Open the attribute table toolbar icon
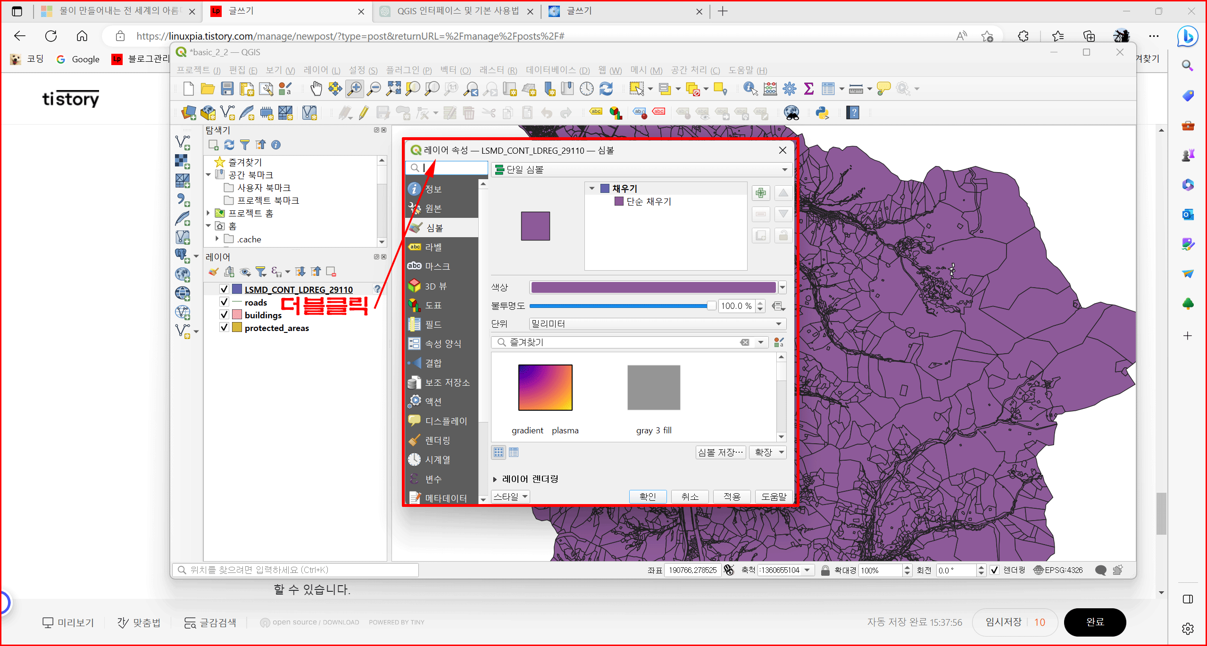The image size is (1207, 646). tap(828, 89)
